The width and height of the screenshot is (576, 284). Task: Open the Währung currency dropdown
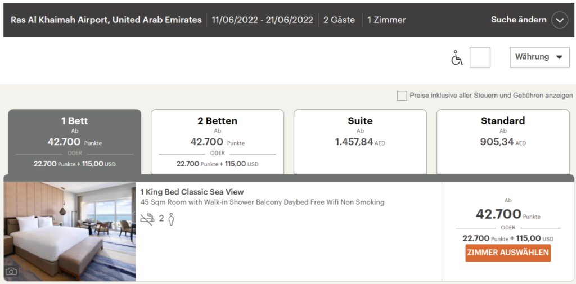point(539,57)
